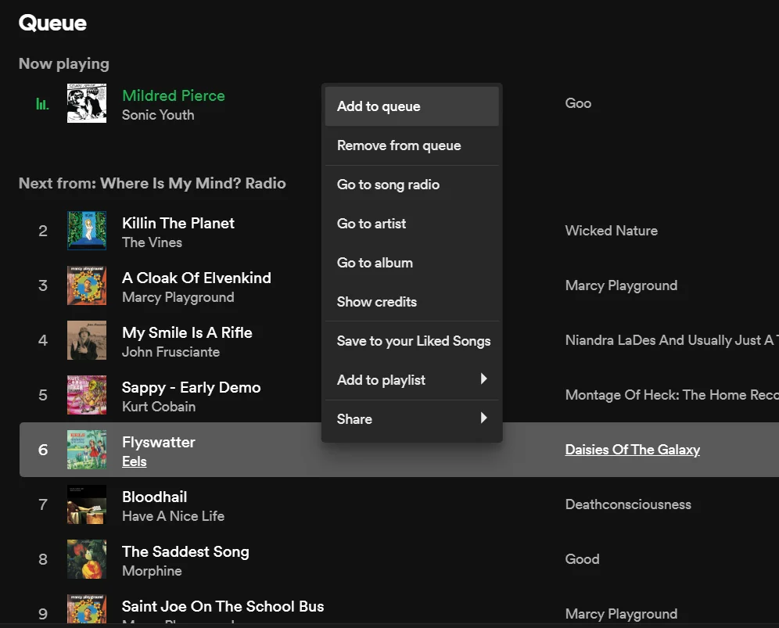
Task: Click the My Smile Is A Rifle artwork
Action: (x=87, y=340)
